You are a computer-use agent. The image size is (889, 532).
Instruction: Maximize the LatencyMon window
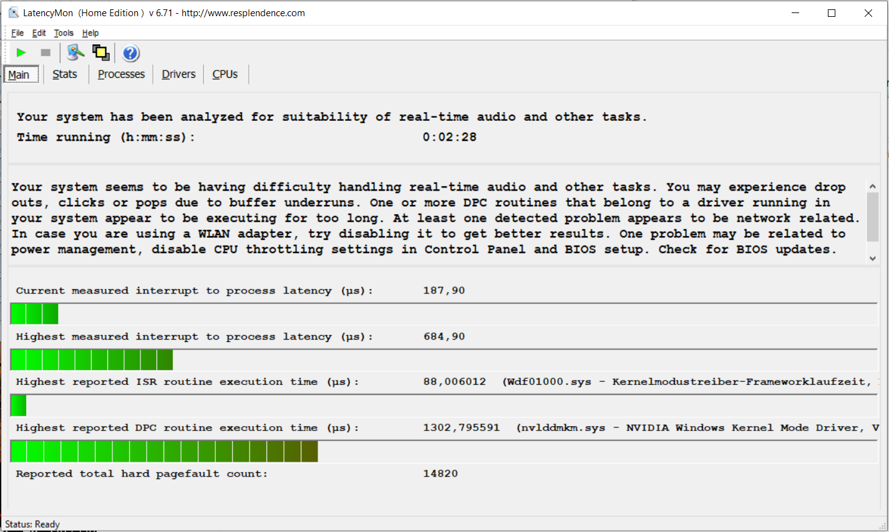pyautogui.click(x=831, y=13)
